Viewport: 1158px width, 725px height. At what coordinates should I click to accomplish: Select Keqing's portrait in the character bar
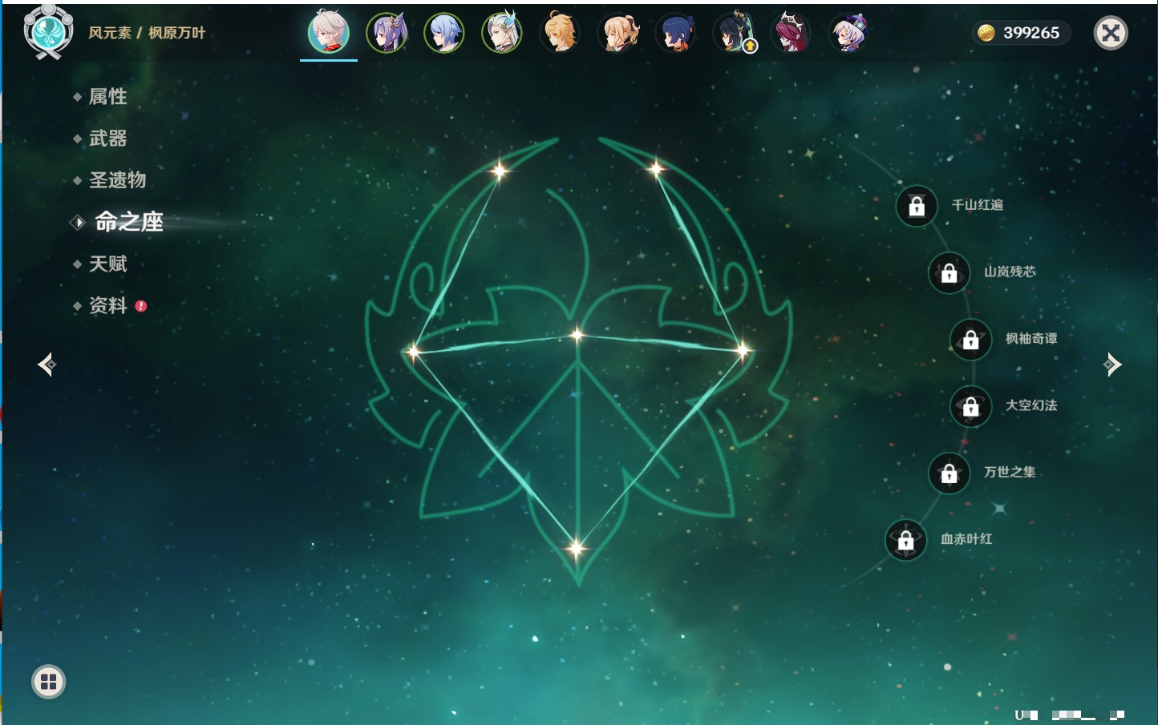(x=387, y=34)
